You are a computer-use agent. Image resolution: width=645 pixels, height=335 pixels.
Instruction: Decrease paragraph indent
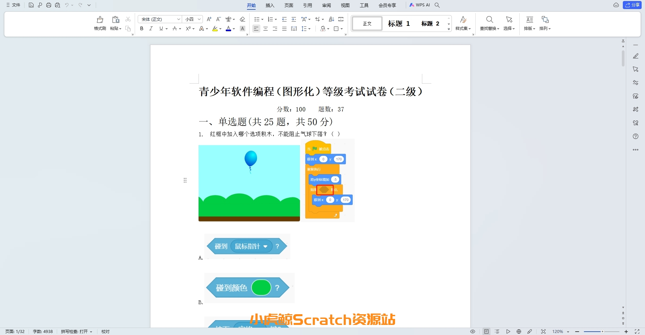tap(284, 19)
